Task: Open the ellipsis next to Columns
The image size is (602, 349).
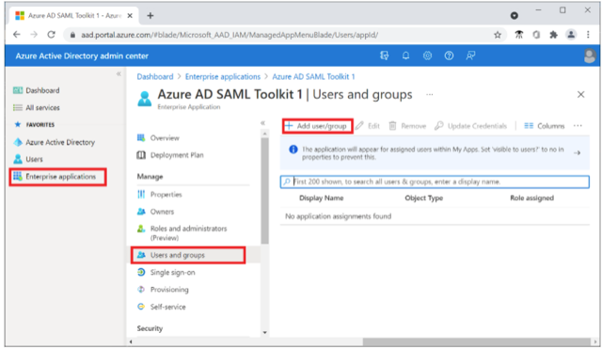Action: [x=578, y=126]
